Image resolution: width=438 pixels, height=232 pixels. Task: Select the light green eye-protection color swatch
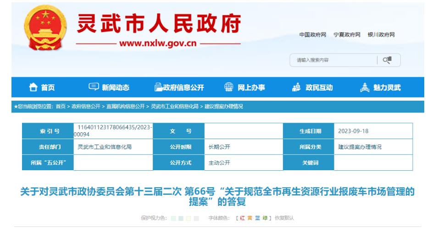click(173, 218)
